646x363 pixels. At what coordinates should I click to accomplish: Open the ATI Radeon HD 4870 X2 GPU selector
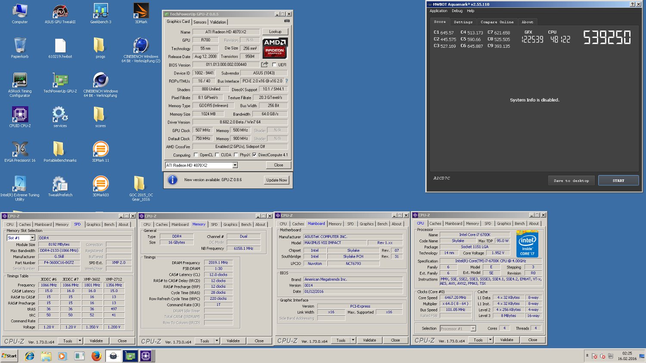click(202, 165)
